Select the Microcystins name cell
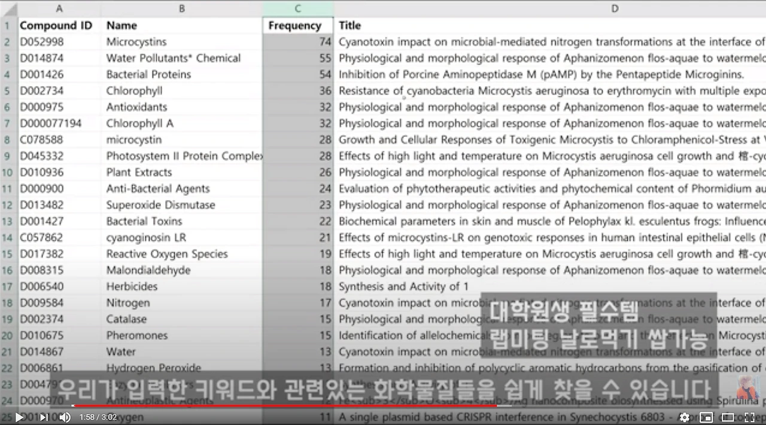766x425 pixels. [x=182, y=42]
